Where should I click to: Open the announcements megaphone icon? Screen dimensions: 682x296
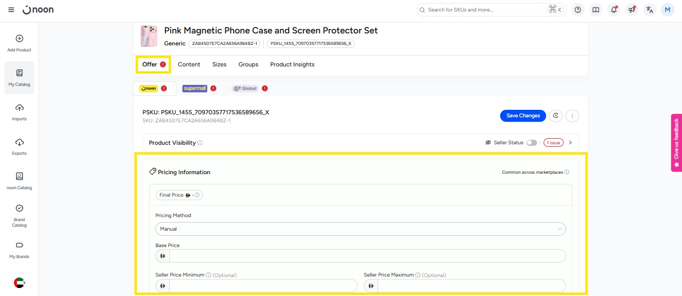[632, 10]
